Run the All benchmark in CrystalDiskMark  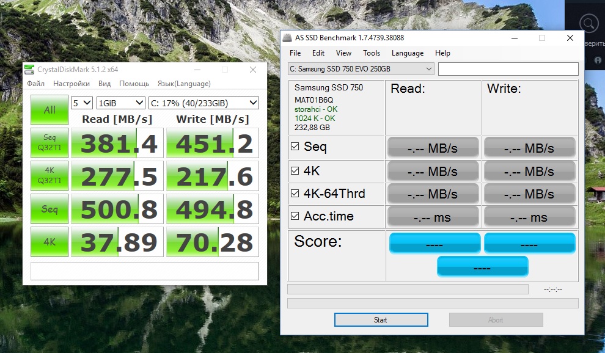point(50,110)
